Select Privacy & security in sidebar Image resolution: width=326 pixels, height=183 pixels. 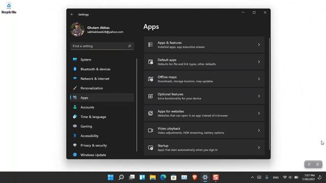(x=102, y=145)
